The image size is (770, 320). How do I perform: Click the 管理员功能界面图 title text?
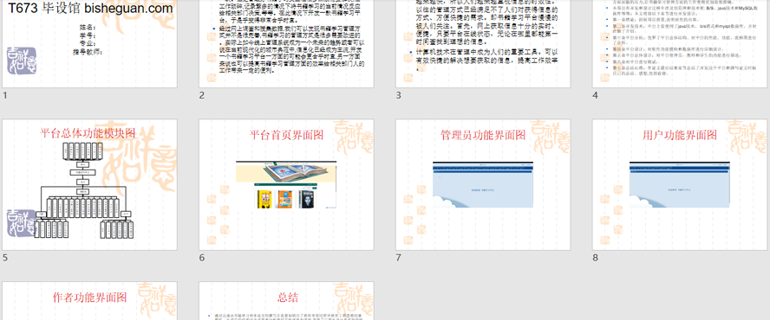[x=483, y=135]
